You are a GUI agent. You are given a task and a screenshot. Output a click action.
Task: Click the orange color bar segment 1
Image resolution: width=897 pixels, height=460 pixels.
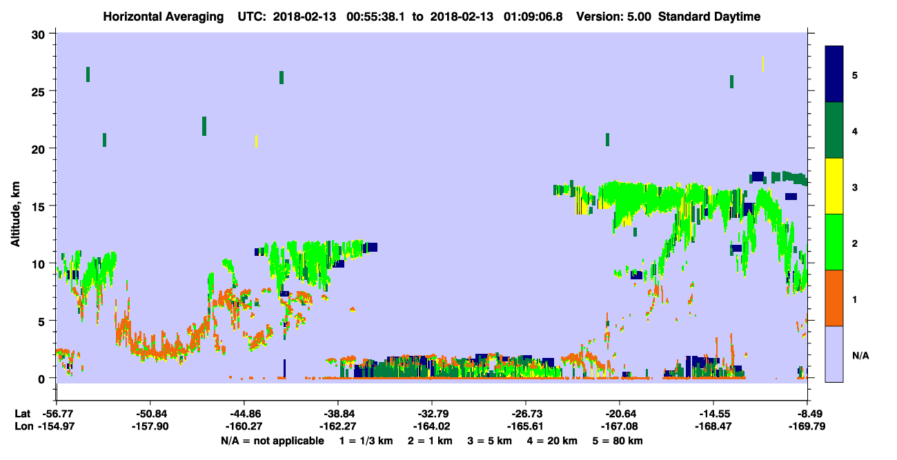pyautogui.click(x=834, y=298)
